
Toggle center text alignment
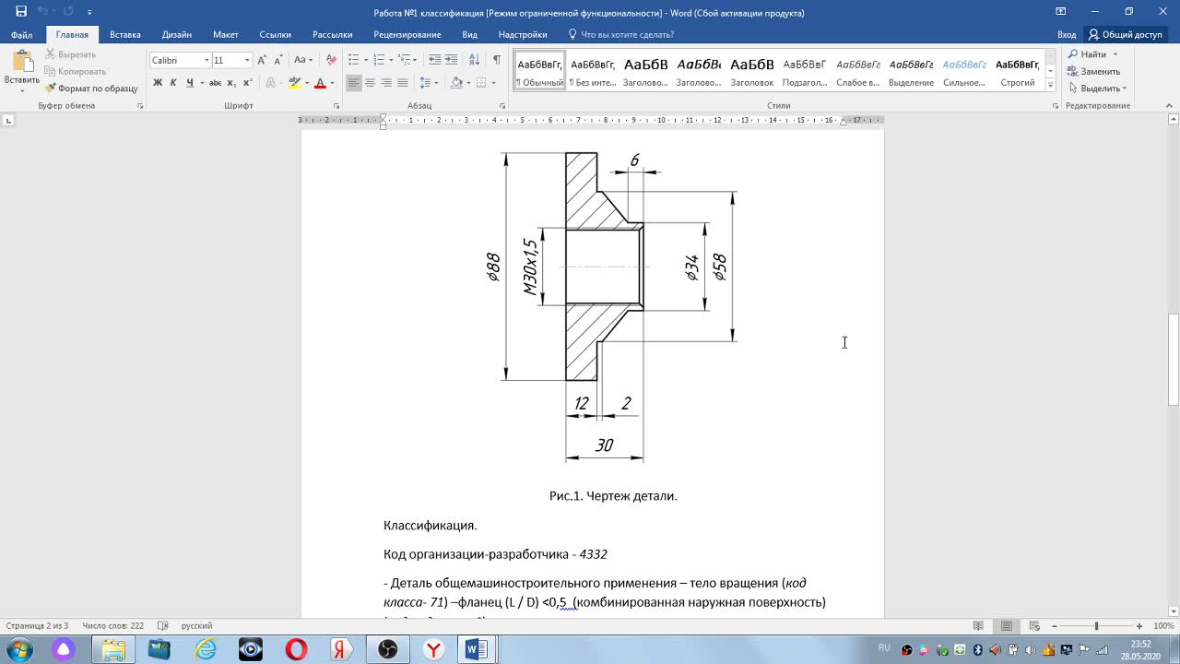click(x=371, y=83)
